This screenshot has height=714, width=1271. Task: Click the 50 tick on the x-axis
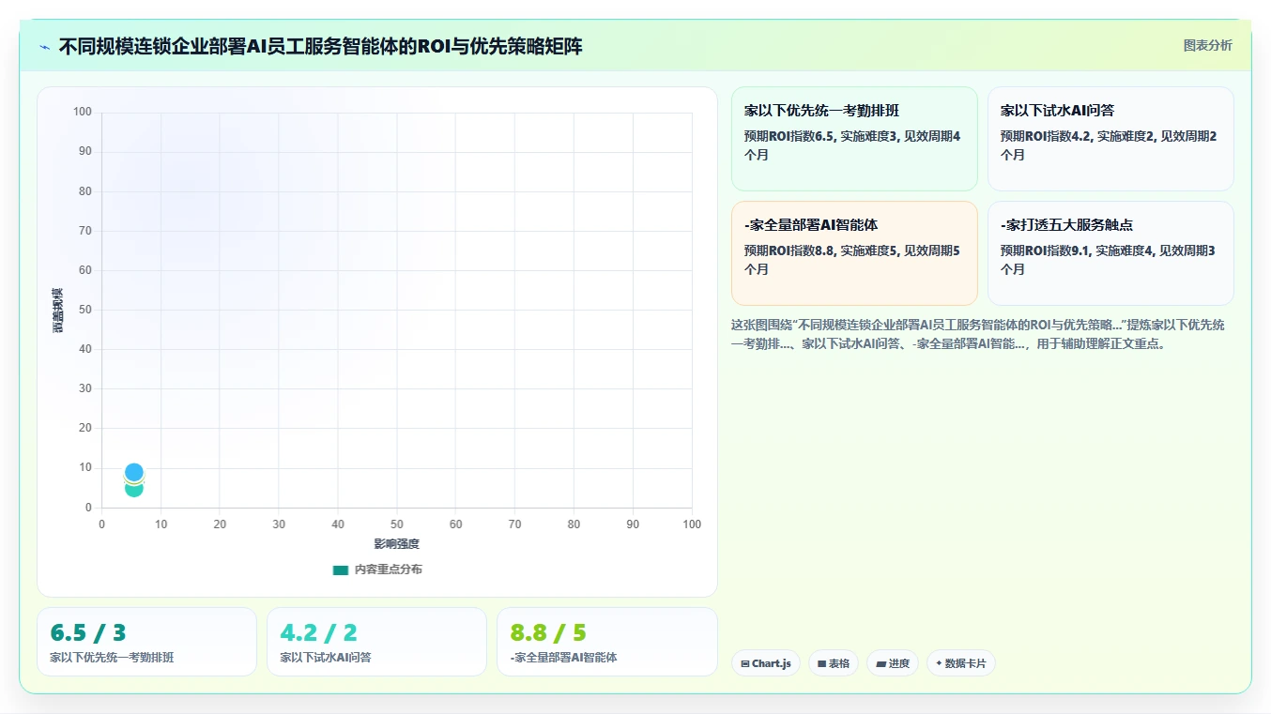pos(397,524)
